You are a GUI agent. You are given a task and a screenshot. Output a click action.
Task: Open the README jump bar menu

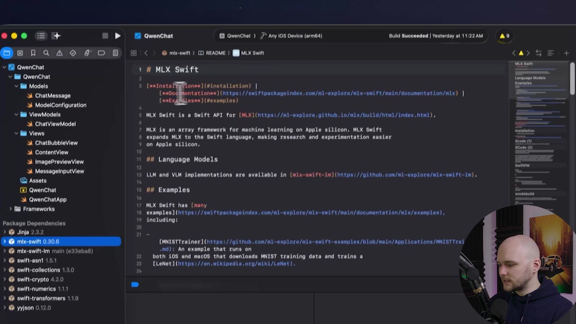tap(215, 53)
